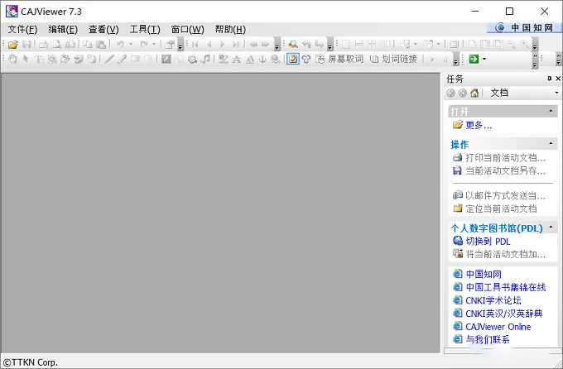563x369 pixels.
Task: Go to the next page arrow
Action: 223,45
